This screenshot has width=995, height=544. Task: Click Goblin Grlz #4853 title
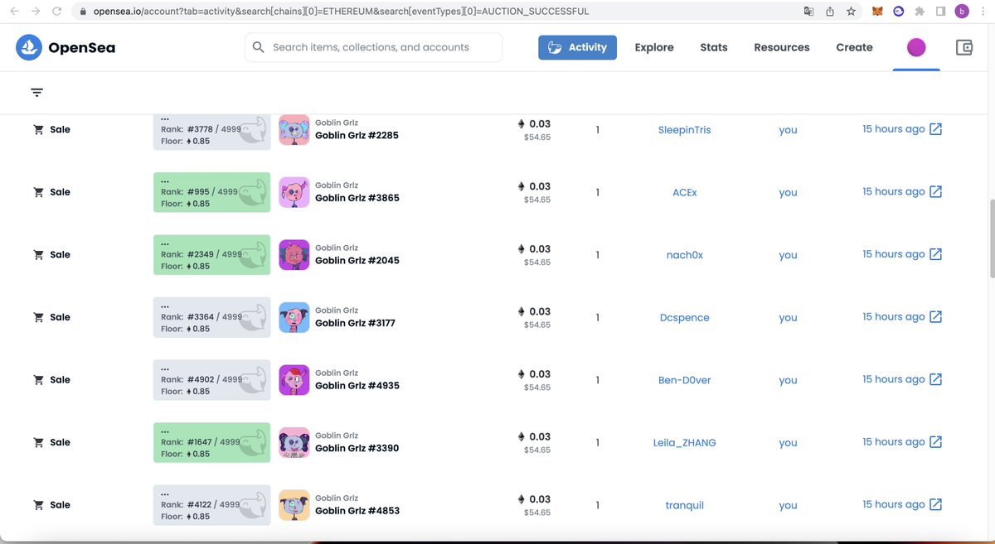pos(357,510)
